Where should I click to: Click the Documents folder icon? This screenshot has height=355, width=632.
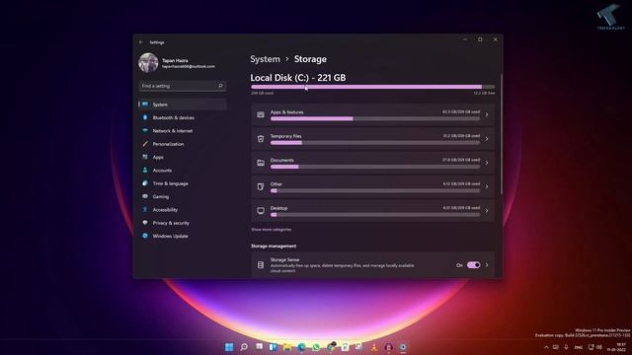(x=261, y=163)
